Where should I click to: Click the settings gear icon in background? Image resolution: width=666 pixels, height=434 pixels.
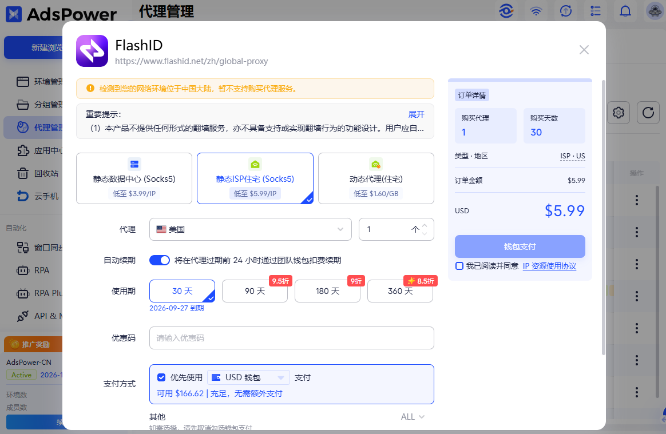coord(619,113)
